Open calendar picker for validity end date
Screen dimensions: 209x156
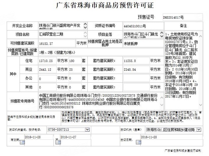[58, 142]
